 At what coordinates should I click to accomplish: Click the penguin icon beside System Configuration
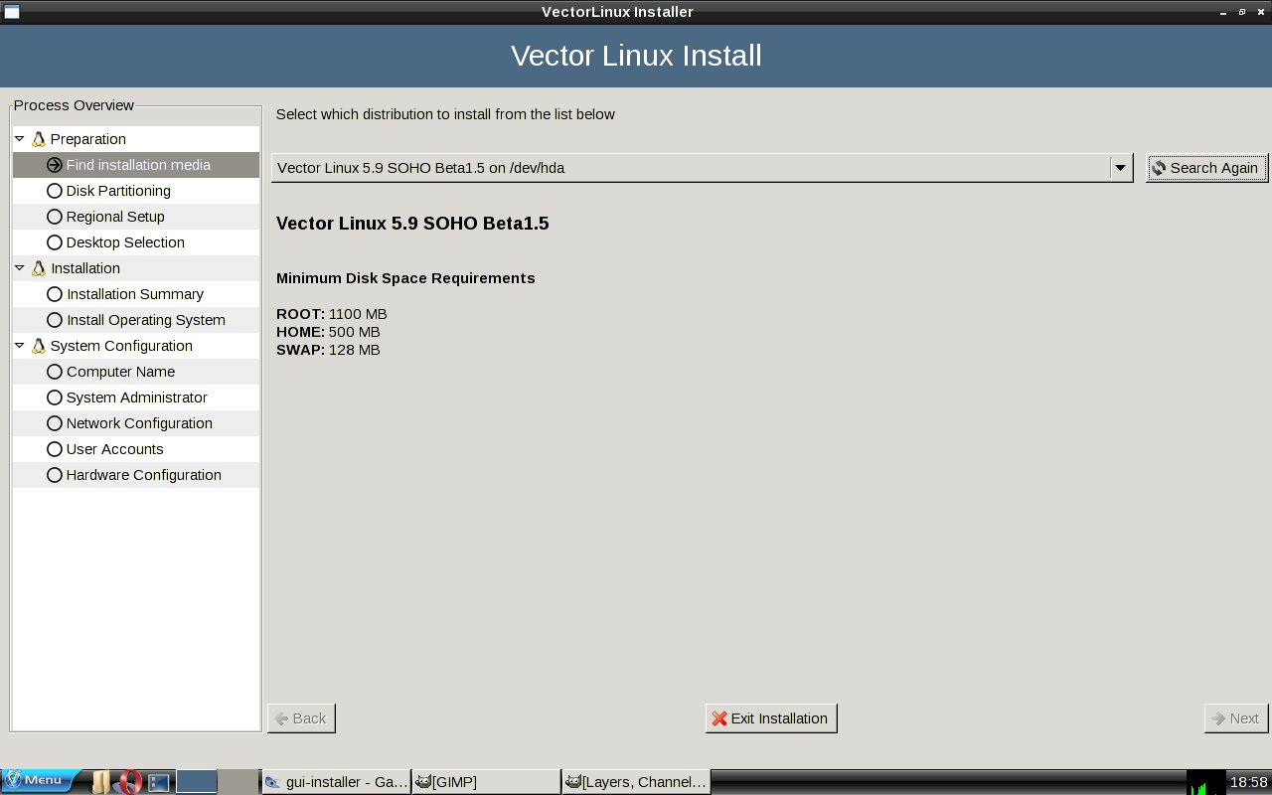(39, 346)
